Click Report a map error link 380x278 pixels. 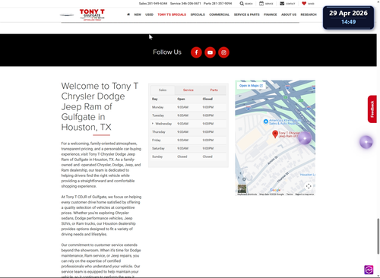point(305,194)
